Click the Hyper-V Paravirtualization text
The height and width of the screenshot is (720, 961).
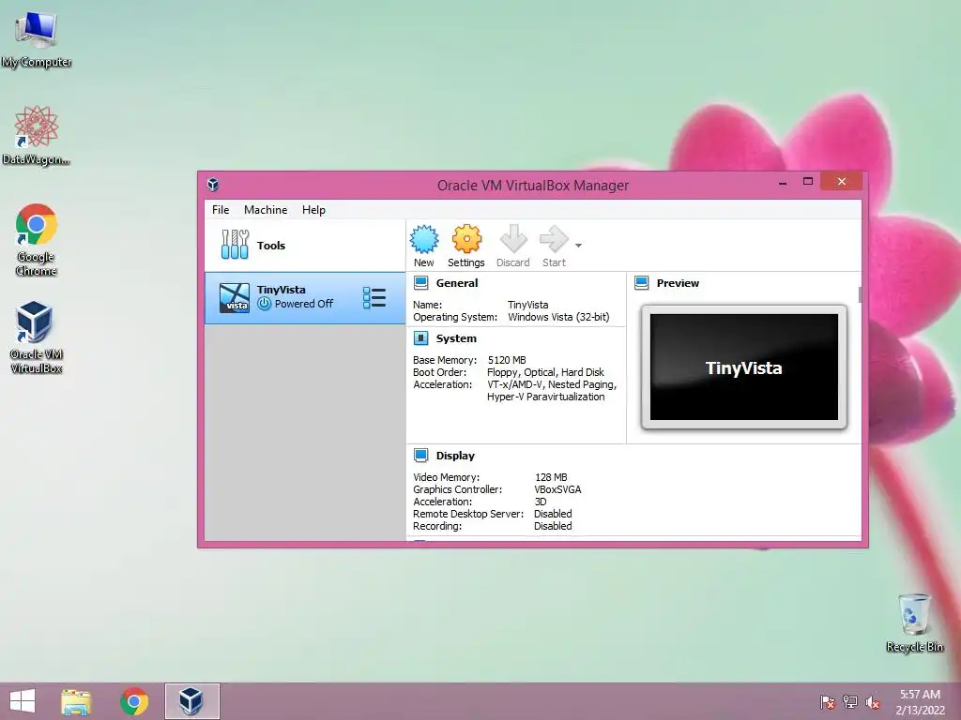[546, 397]
